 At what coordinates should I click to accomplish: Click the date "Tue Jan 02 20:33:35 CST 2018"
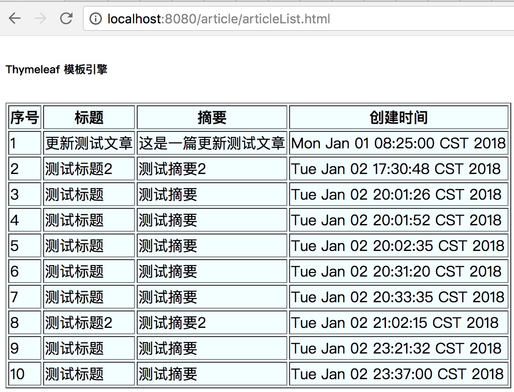pos(399,297)
